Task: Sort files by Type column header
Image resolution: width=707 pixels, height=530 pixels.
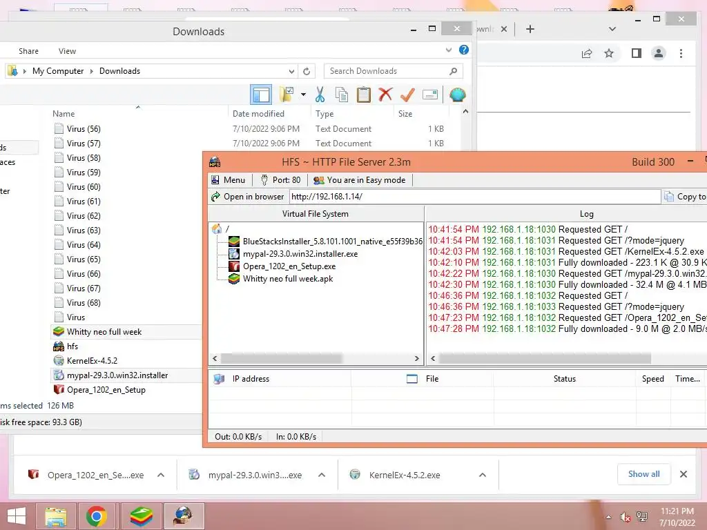Action: click(x=325, y=114)
